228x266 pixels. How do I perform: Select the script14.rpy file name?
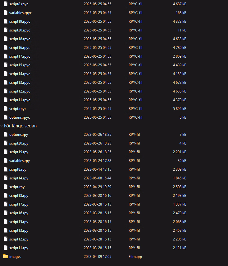[x=19, y=178]
